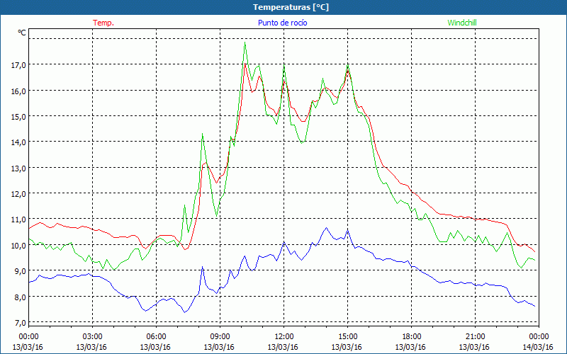Click the 06:00 time axis label

coord(156,337)
